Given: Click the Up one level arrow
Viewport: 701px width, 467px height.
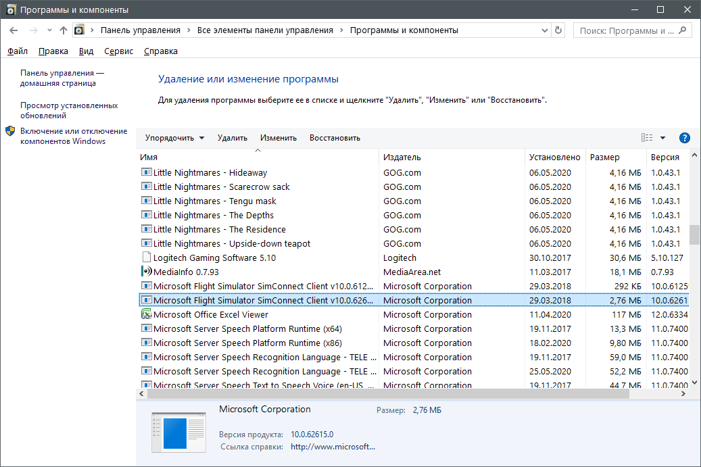Looking at the screenshot, I should coord(64,30).
